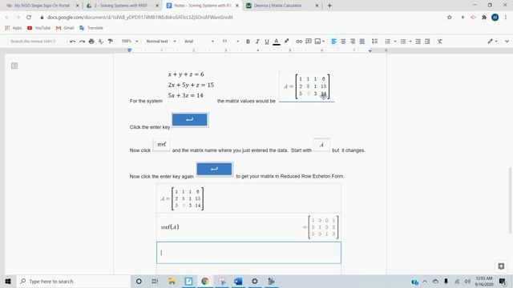513x288 pixels.
Task: Expand the image insert dropdown arrow
Action: coord(323,41)
